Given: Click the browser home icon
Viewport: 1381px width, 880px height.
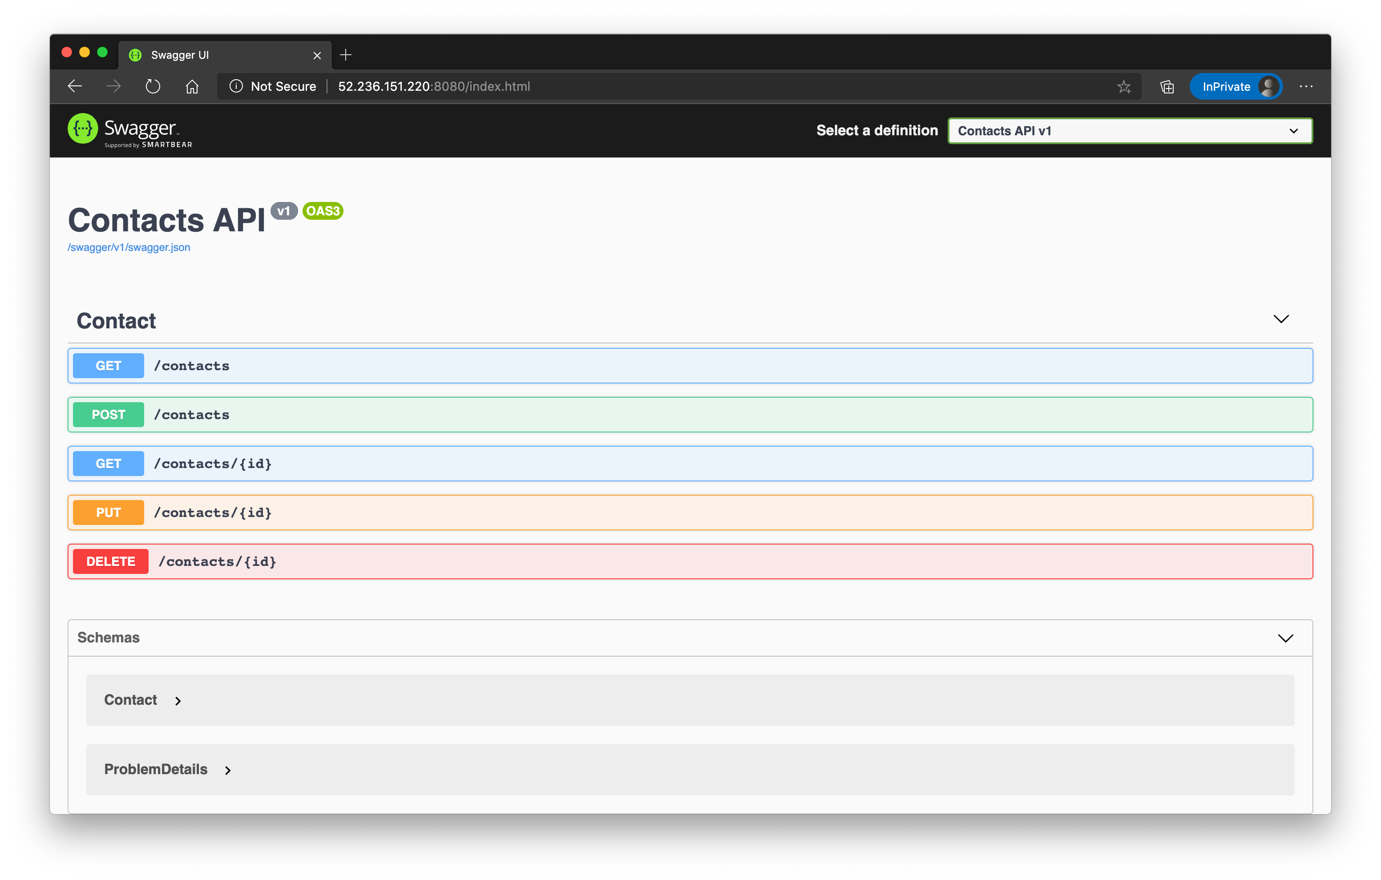Looking at the screenshot, I should pyautogui.click(x=192, y=86).
